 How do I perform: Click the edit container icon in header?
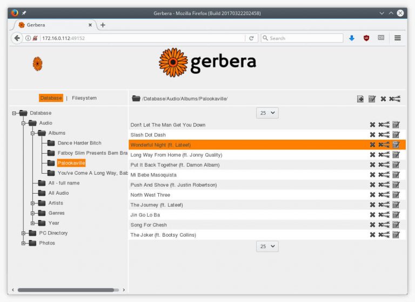pyautogui.click(x=372, y=99)
